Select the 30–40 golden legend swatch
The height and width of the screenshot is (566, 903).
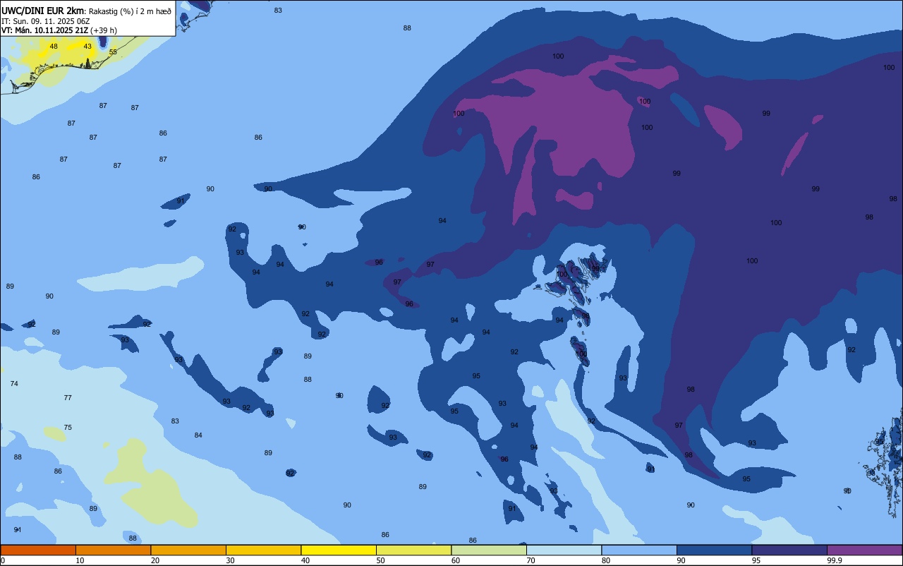[x=264, y=550]
